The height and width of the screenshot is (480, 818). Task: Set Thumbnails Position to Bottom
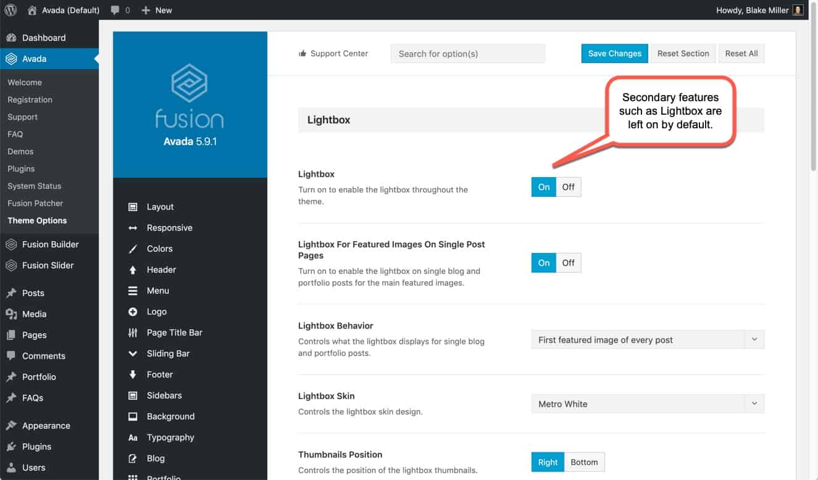(x=584, y=462)
